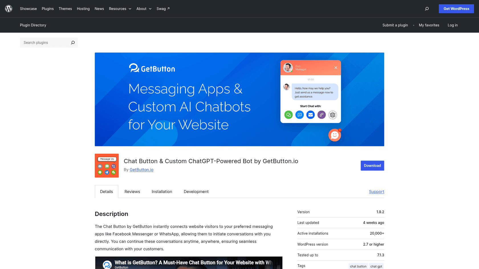Click the video title What is GetButton
The width and height of the screenshot is (479, 269).
193,262
